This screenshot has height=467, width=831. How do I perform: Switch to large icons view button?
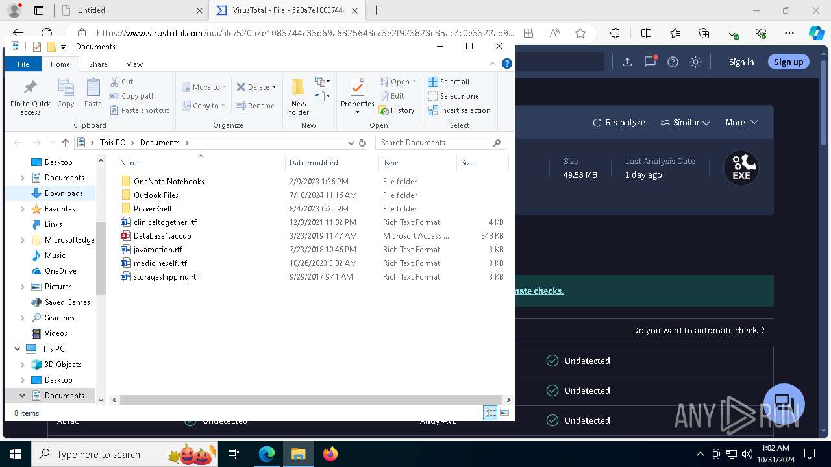[504, 413]
